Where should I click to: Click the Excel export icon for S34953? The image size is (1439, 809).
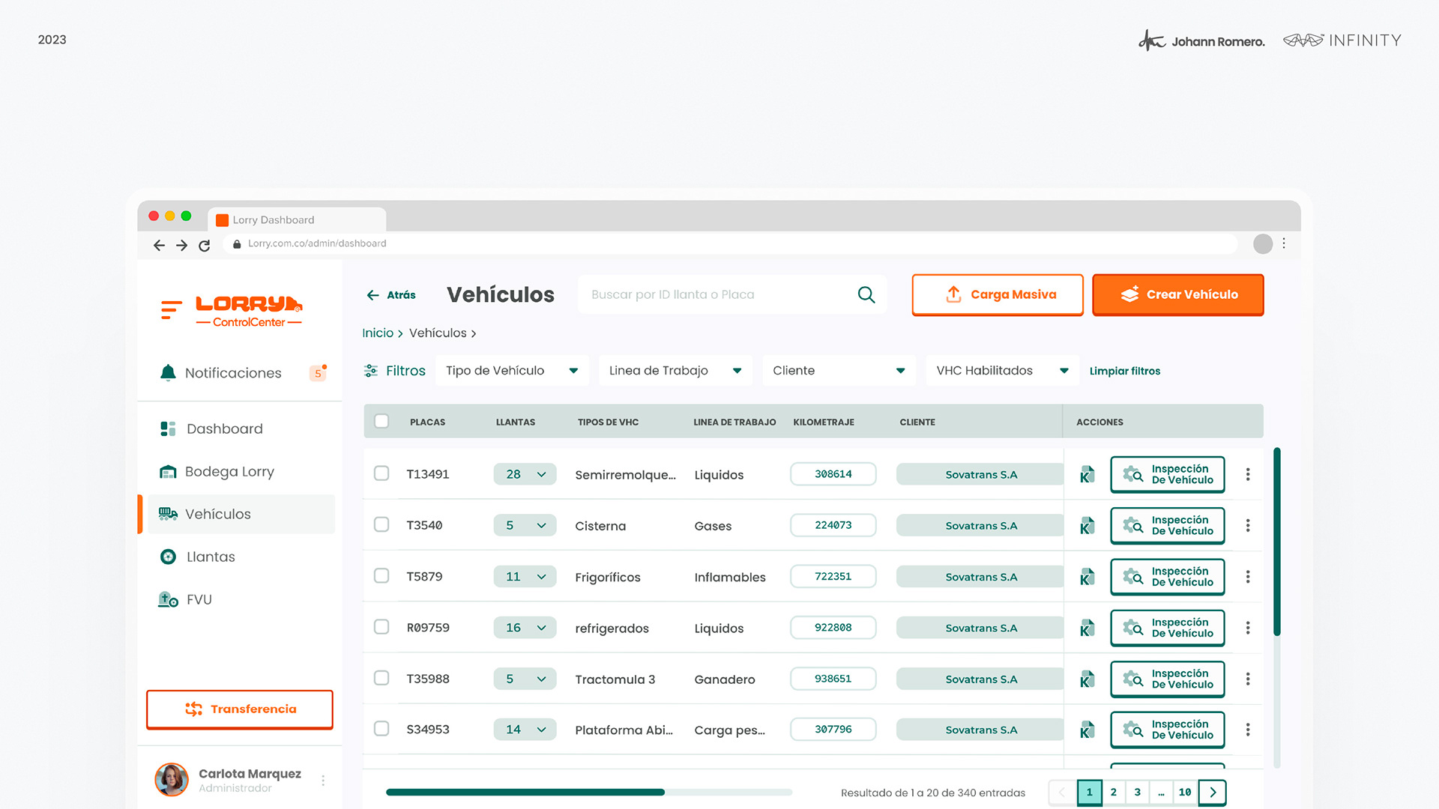click(1087, 730)
